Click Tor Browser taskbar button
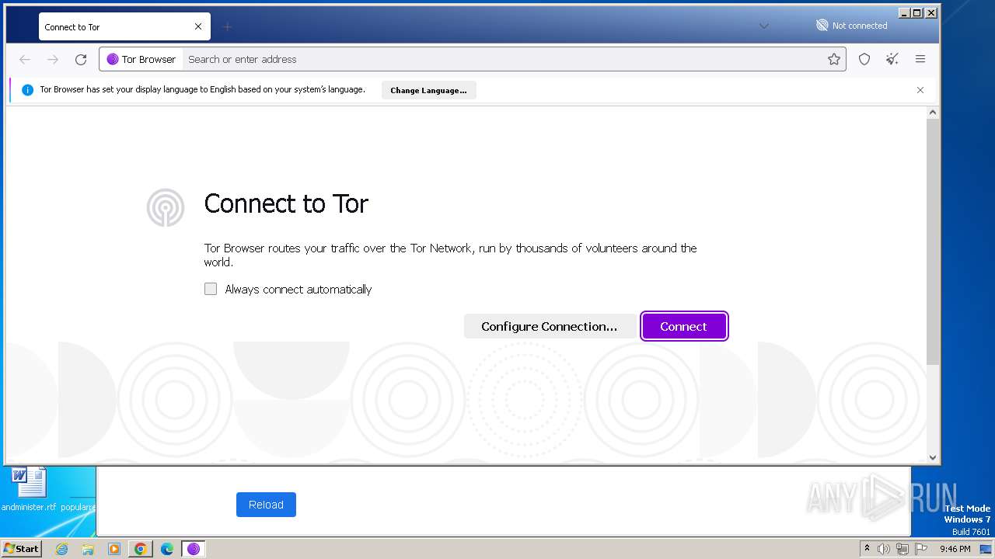Image resolution: width=995 pixels, height=559 pixels. click(194, 549)
